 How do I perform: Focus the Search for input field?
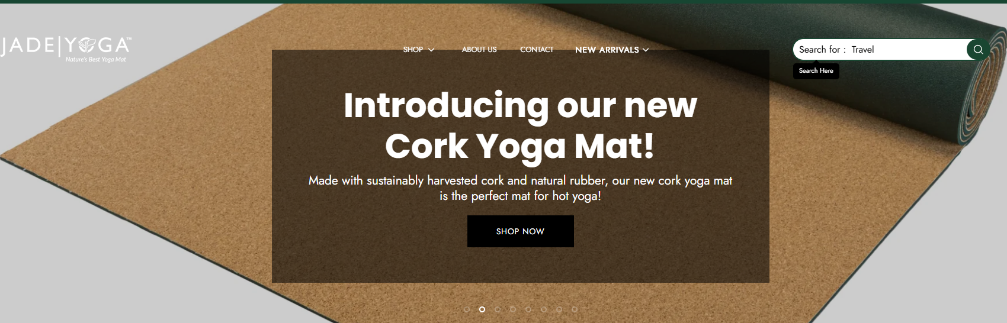coord(880,50)
